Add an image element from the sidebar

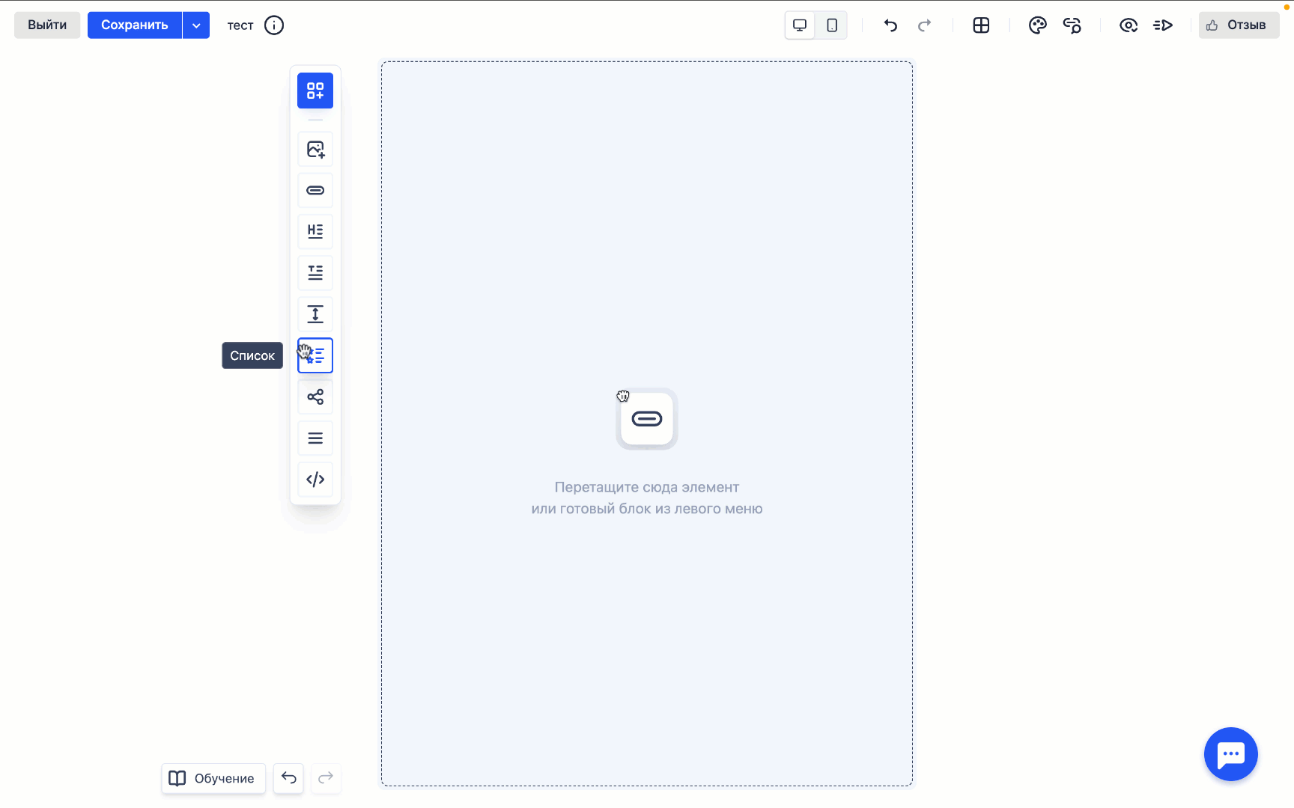click(x=315, y=149)
